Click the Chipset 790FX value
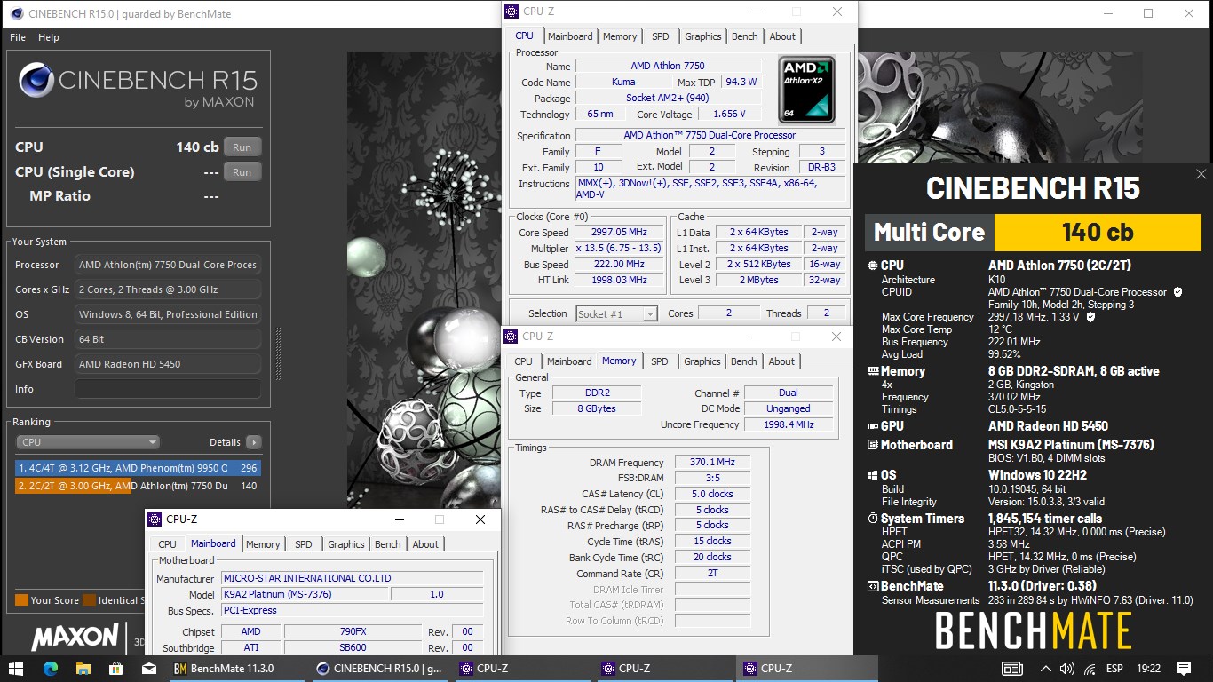 (353, 631)
